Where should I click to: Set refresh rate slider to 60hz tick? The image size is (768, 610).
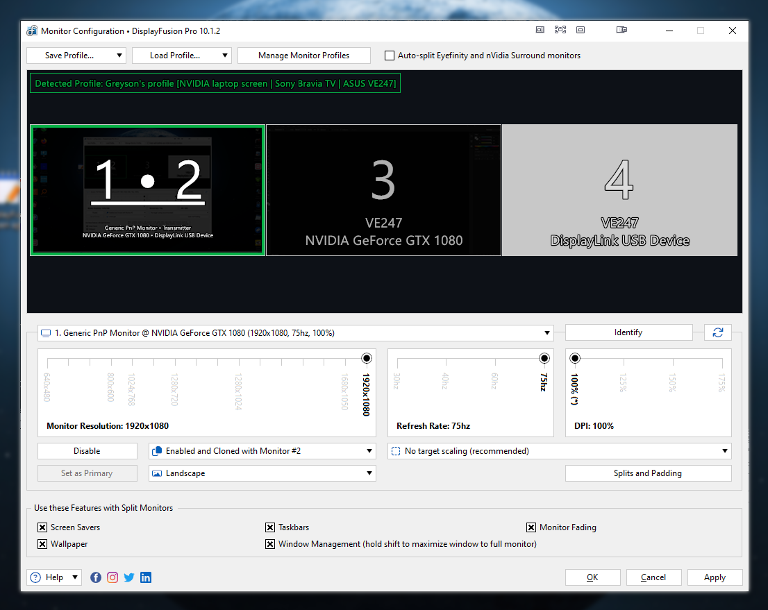pos(495,362)
